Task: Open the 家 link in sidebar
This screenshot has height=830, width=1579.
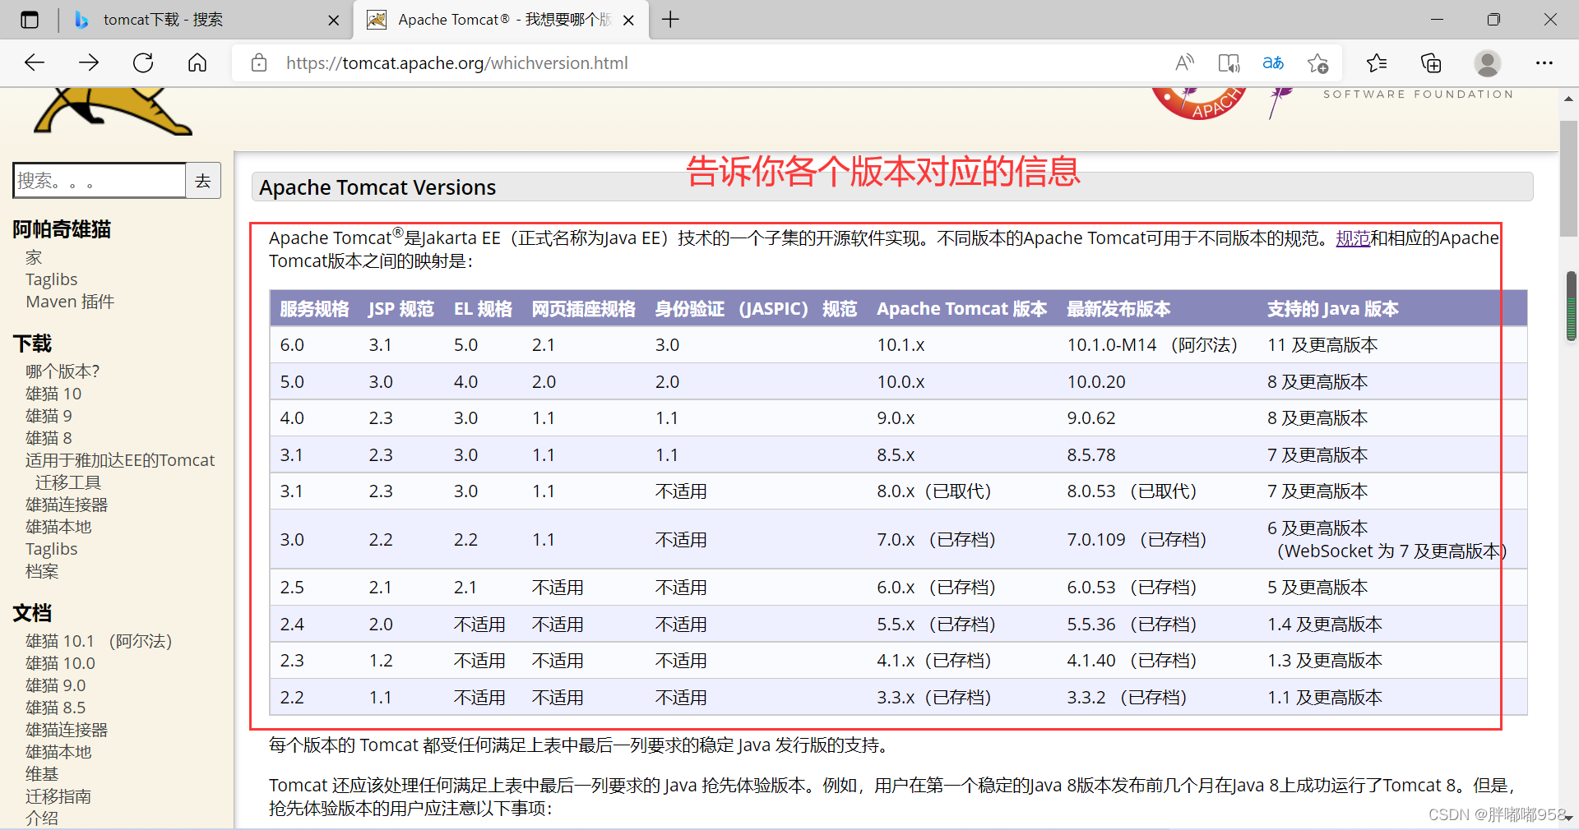Action: coord(34,257)
